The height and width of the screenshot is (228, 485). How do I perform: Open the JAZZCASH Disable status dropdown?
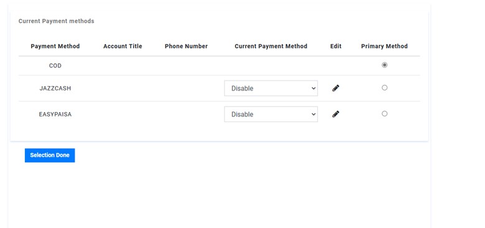(271, 88)
